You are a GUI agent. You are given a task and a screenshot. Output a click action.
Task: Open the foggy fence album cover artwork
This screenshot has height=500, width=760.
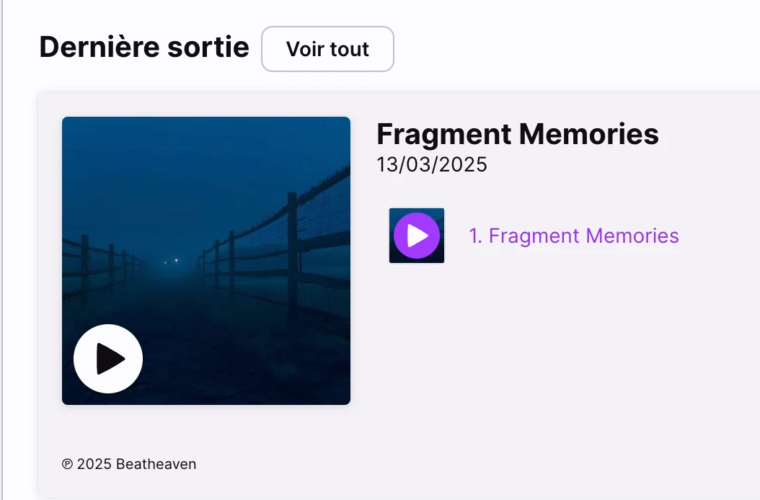pos(206,261)
